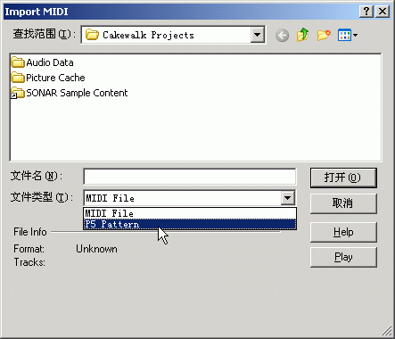Close the Import MIDI dialog

pyautogui.click(x=383, y=12)
